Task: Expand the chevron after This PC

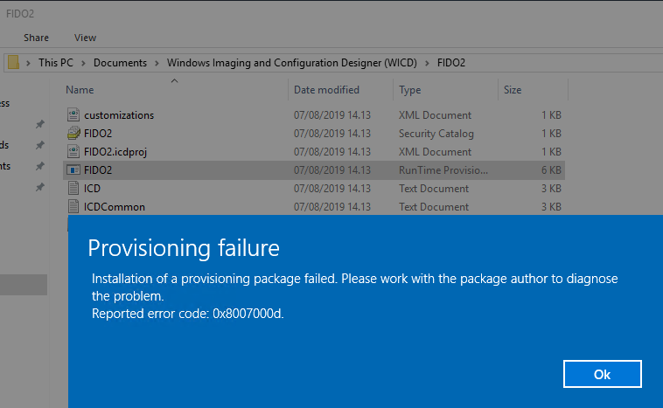Action: (84, 63)
